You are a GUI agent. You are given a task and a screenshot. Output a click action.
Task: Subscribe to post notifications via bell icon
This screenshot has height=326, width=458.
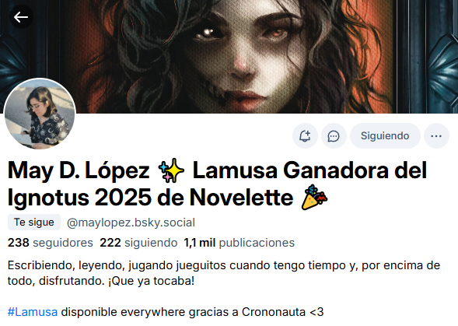(305, 136)
